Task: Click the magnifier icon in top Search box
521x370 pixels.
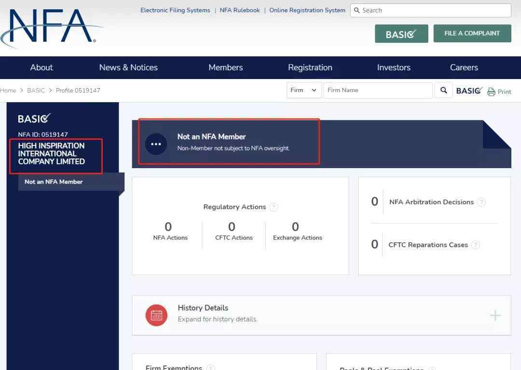Action: [x=356, y=10]
